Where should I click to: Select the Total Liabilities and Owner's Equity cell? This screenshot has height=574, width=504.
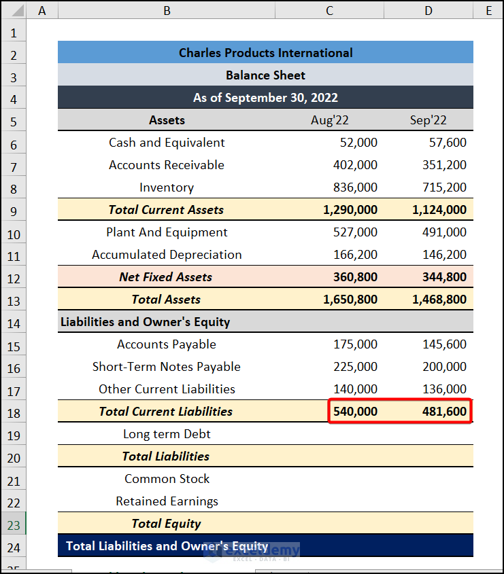167,546
